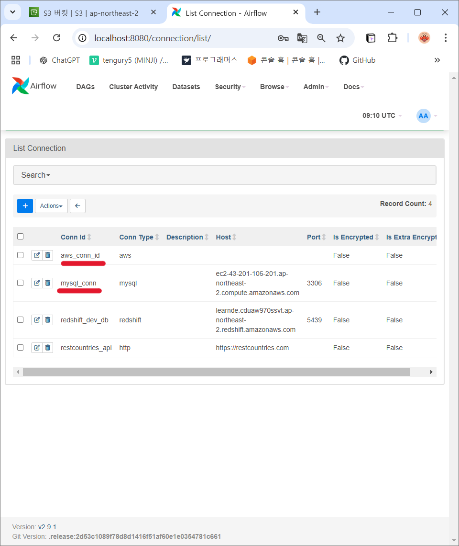Expand the Search filter panel
Image resolution: width=459 pixels, height=546 pixels.
point(35,175)
